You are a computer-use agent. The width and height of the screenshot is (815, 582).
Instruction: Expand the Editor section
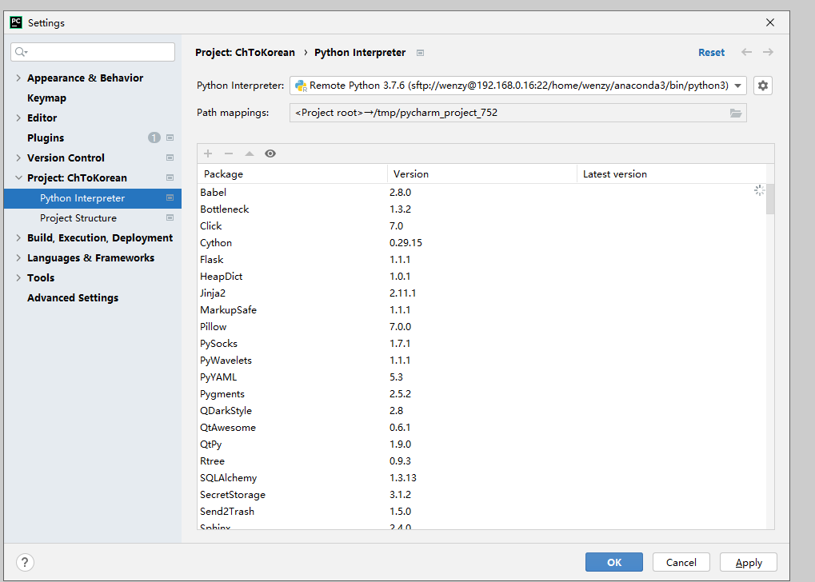tap(18, 118)
